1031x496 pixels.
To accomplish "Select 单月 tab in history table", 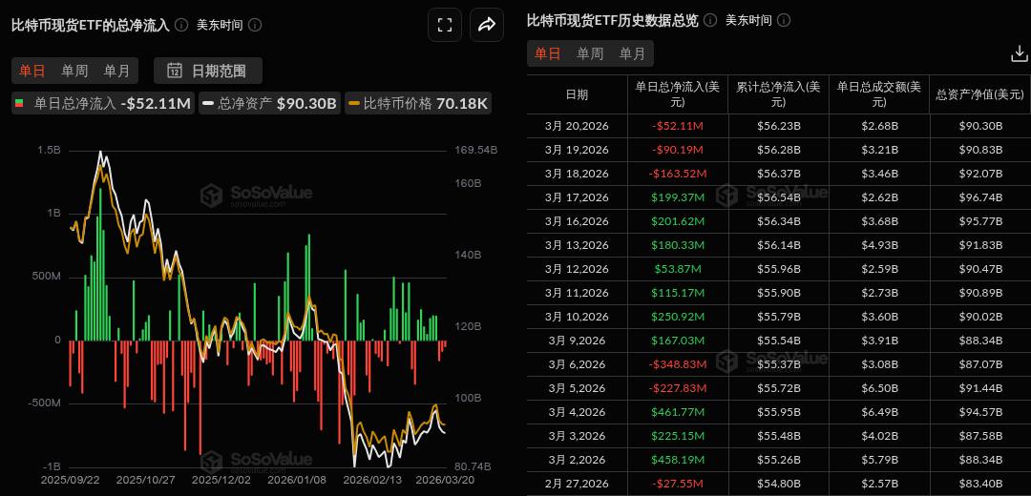I will click(632, 53).
